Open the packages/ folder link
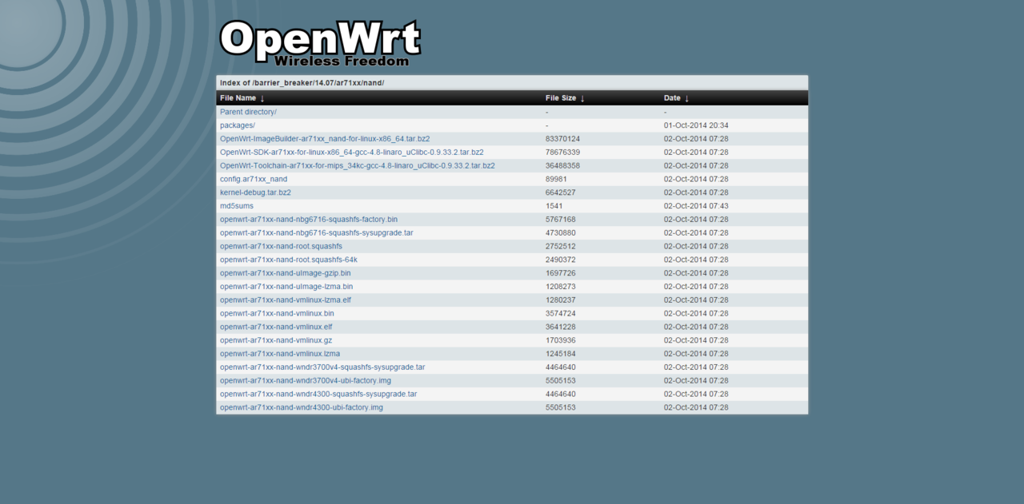 tap(238, 125)
